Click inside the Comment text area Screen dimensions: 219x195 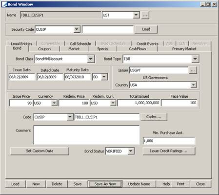tap(86, 135)
